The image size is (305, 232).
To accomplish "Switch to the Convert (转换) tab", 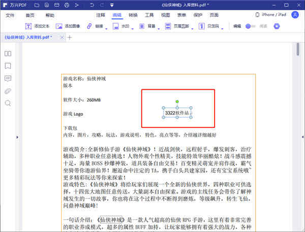I will coord(133,15).
